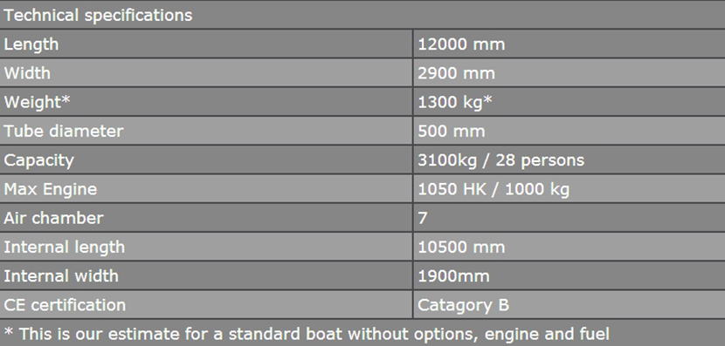Click the 1050 HK / 1000 kg value
This screenshot has height=346, width=725.
pyautogui.click(x=494, y=189)
